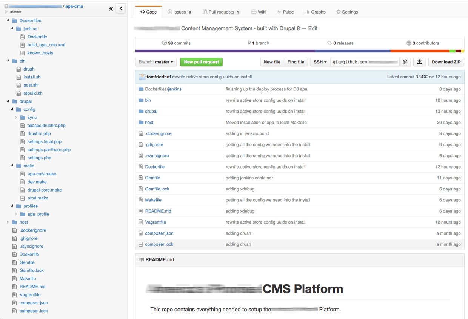
Task: Open the Code tab
Action: click(x=149, y=12)
